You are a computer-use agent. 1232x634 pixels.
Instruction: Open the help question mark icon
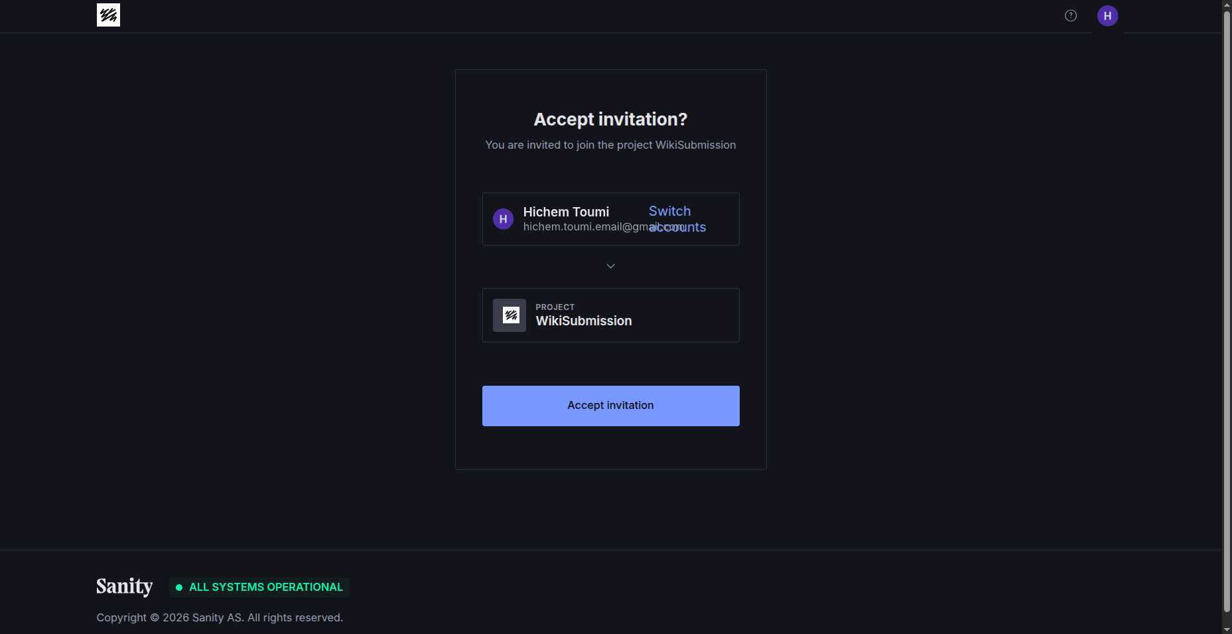(1071, 15)
